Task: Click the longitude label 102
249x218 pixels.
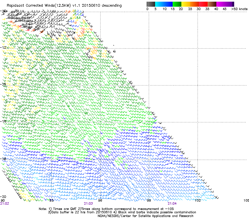Action: coord(198,201)
